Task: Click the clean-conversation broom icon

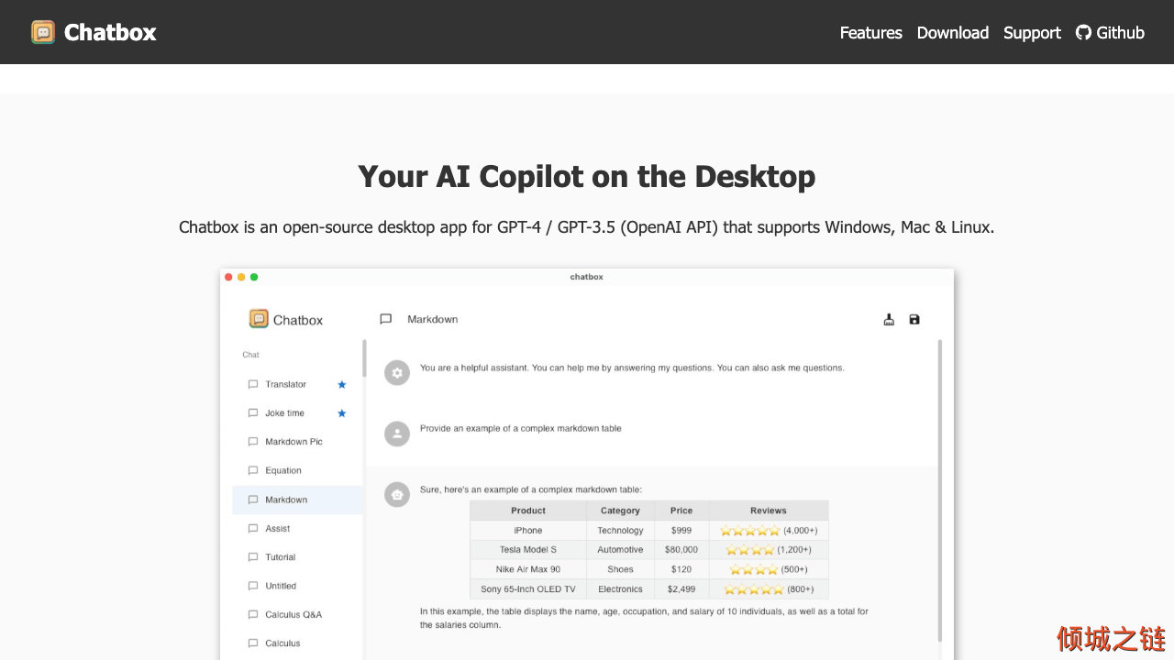Action: [x=889, y=319]
